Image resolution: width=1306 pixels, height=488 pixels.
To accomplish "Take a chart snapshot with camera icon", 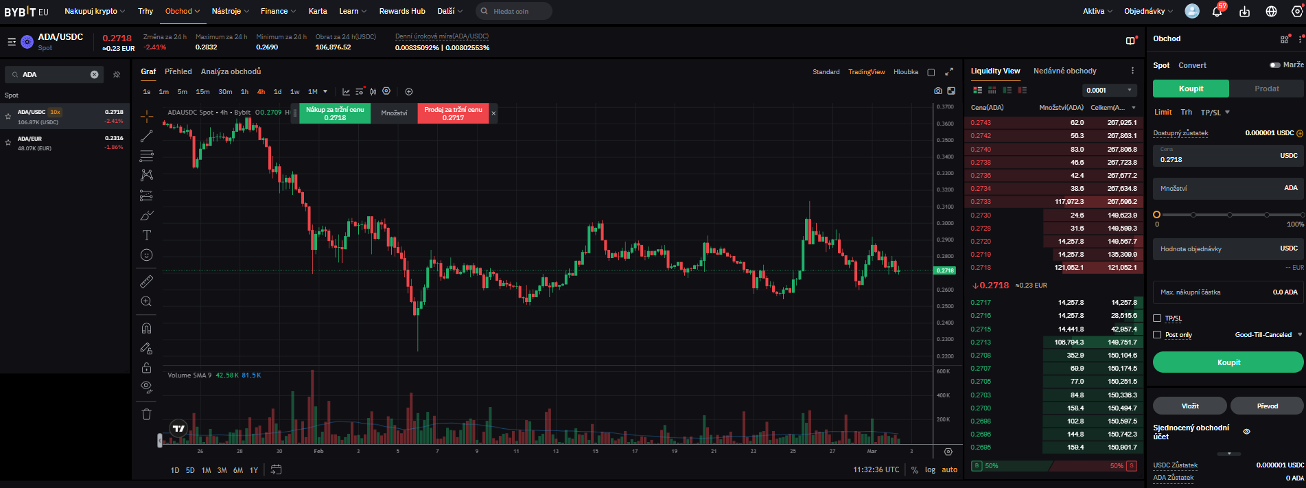I will (937, 91).
